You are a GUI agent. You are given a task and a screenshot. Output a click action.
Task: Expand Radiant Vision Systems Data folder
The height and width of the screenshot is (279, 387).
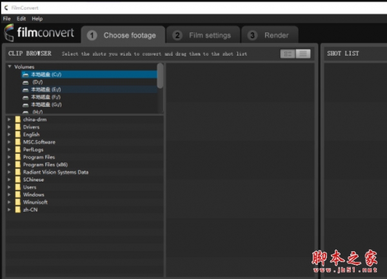coord(9,172)
